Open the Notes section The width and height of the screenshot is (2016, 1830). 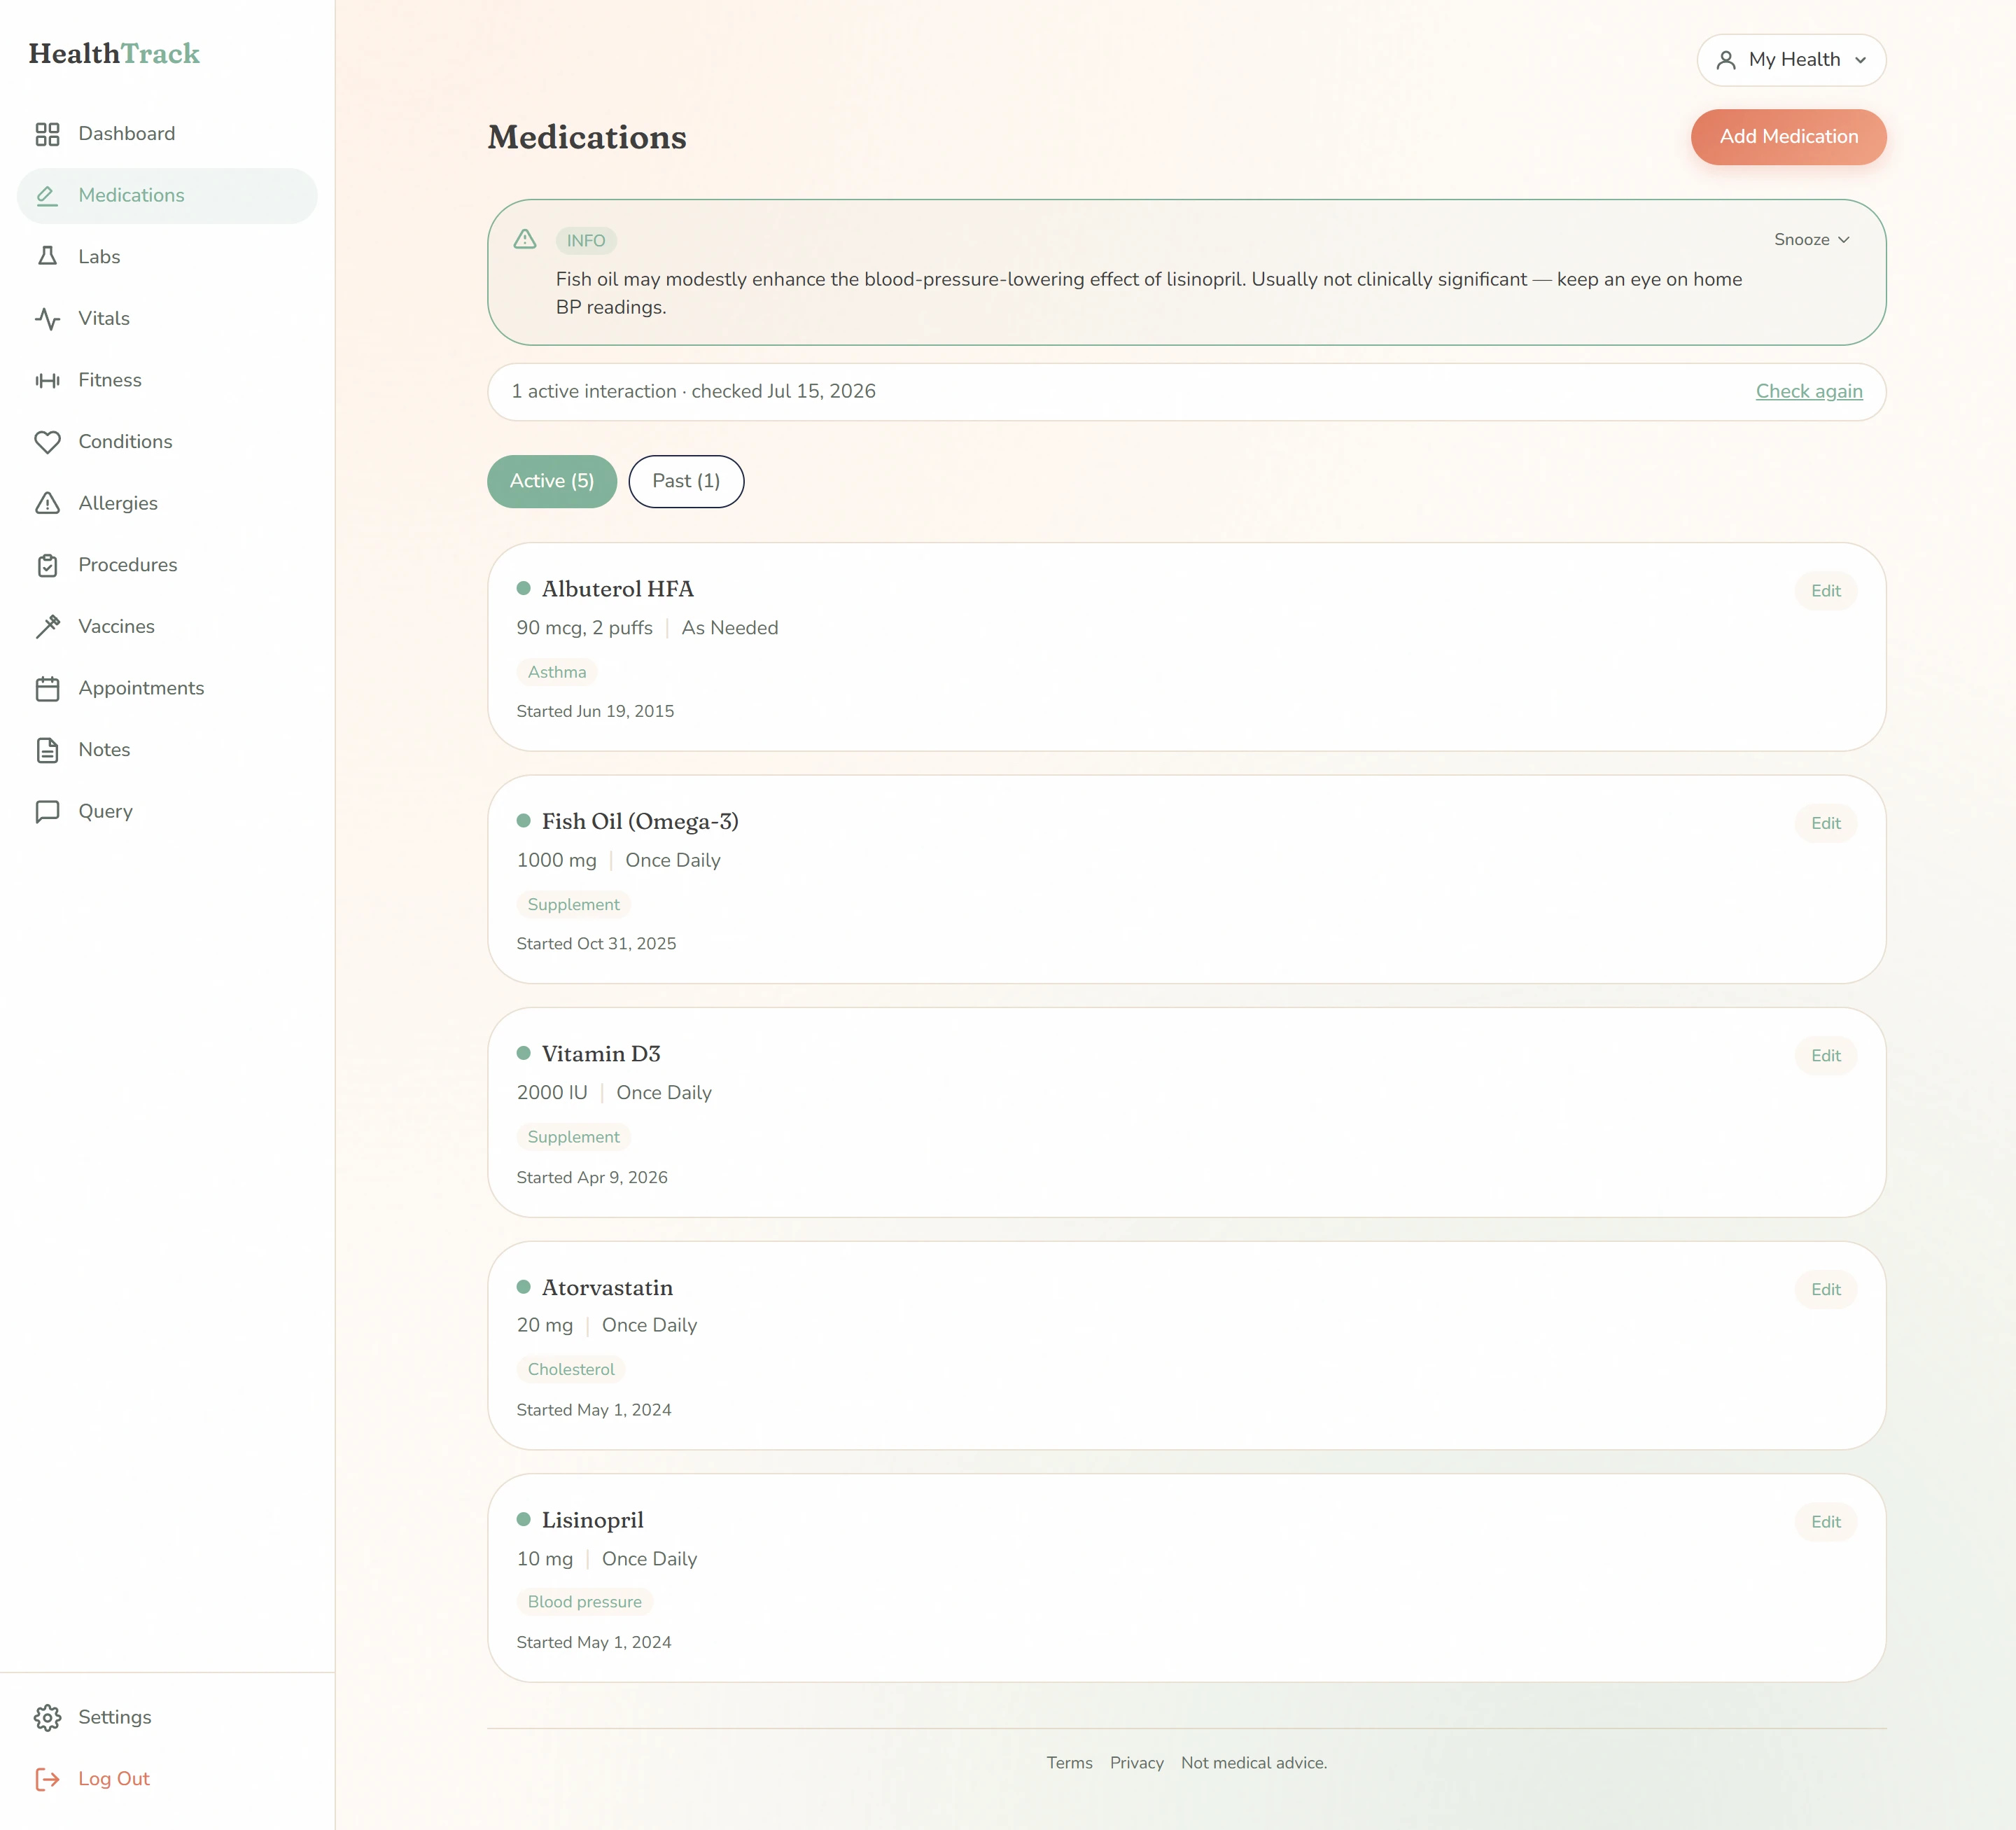tap(167, 750)
